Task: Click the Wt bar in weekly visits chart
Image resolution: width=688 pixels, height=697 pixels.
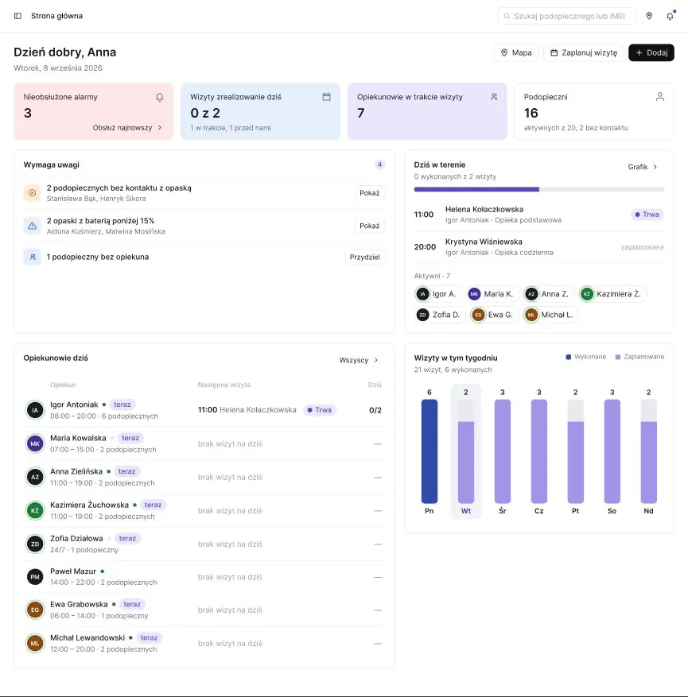Action: [x=465, y=451]
